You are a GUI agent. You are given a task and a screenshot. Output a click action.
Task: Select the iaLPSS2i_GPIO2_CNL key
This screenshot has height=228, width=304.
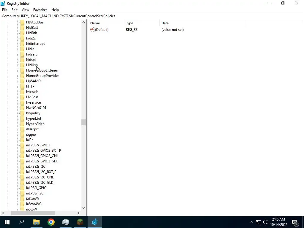42,156
